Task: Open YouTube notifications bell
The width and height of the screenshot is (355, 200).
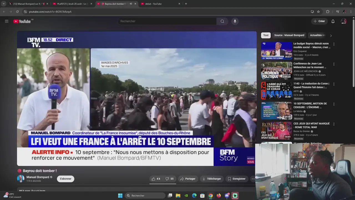Action: [333, 21]
